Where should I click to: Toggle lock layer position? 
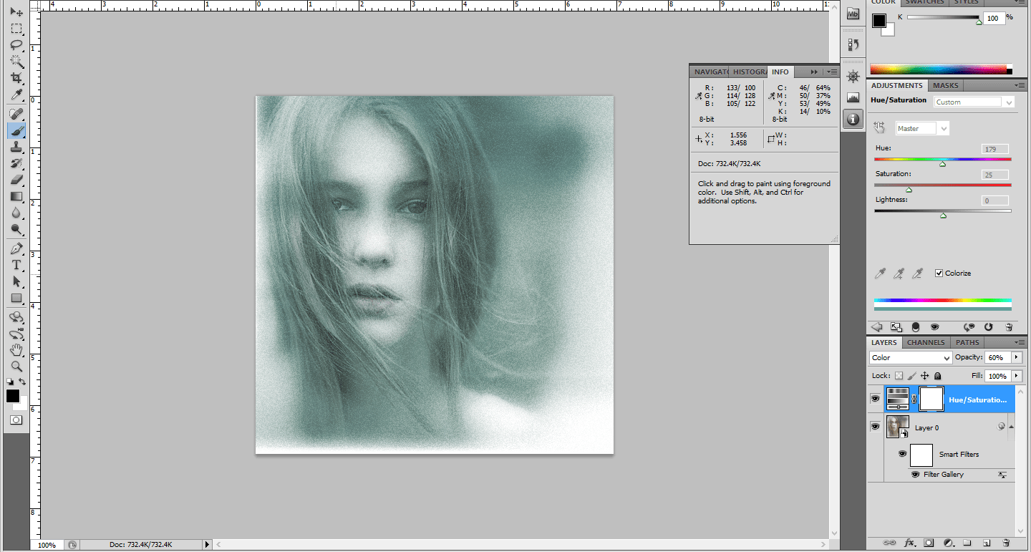tap(925, 376)
